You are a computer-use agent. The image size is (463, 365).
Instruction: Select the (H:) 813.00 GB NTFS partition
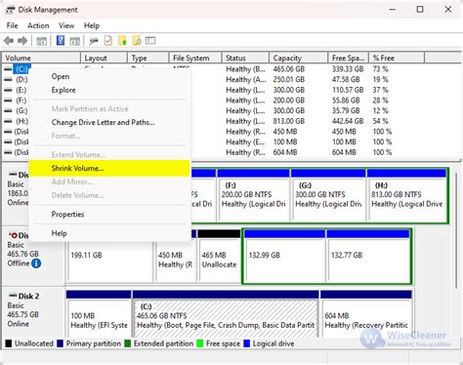[406, 195]
